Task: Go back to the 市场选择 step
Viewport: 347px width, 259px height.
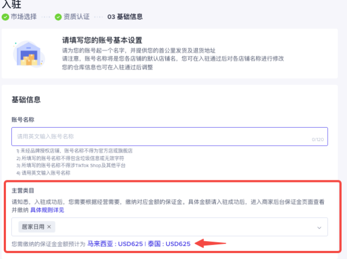Action: pyautogui.click(x=24, y=16)
